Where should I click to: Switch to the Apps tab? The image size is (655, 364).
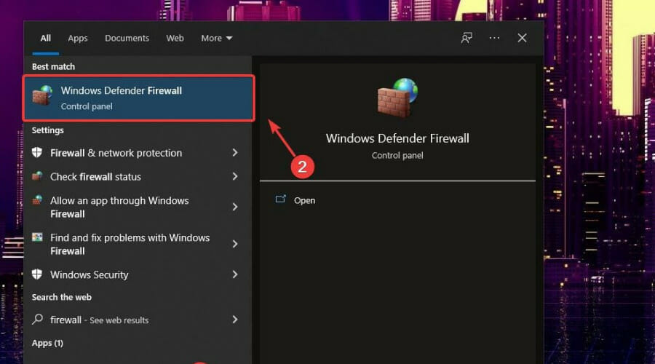point(78,38)
